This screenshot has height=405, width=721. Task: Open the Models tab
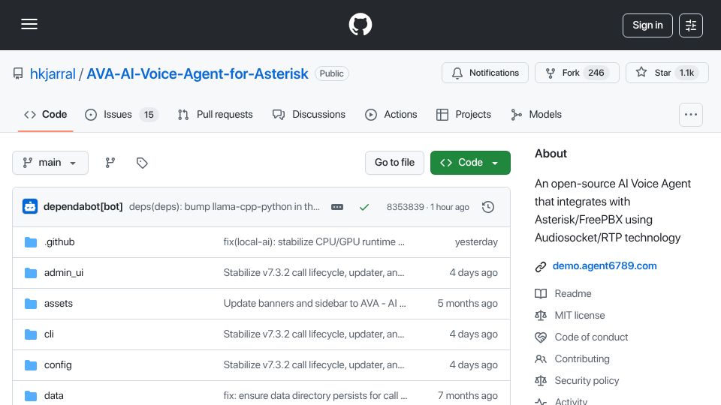(x=536, y=114)
